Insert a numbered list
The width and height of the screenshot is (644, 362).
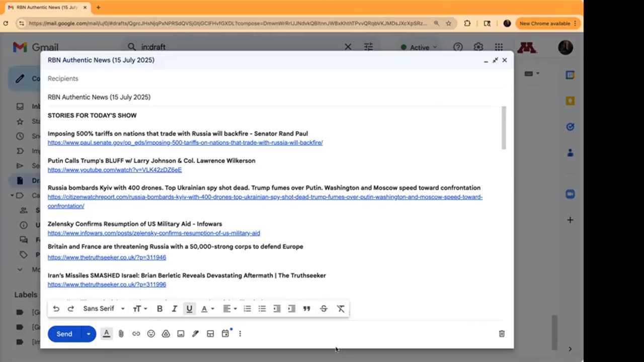[247, 309]
